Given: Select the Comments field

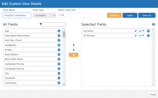Looking at the screenshot, I should (x=33, y=83).
